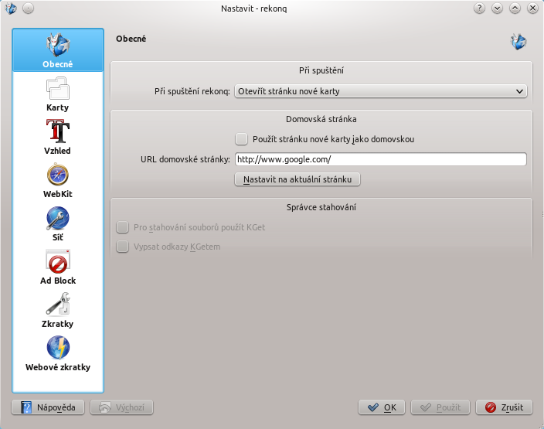
Task: Open the Webové zkratky settings
Action: pos(58,354)
